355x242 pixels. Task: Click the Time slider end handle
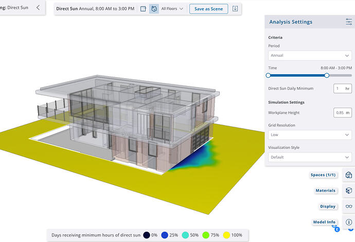point(327,76)
